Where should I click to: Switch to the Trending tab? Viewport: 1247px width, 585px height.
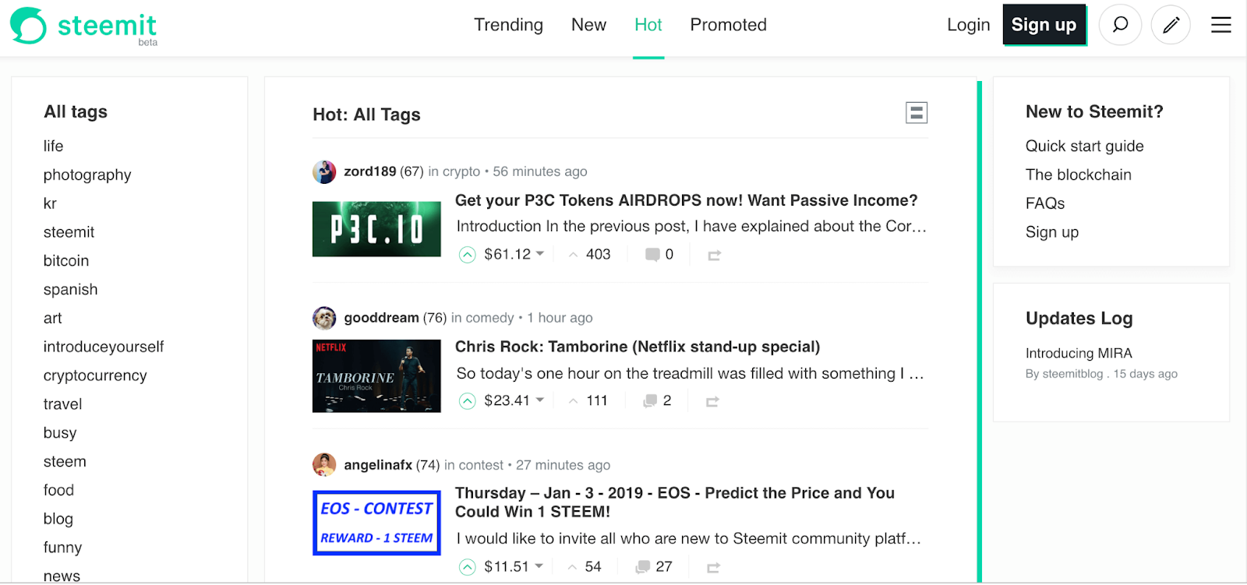click(508, 25)
